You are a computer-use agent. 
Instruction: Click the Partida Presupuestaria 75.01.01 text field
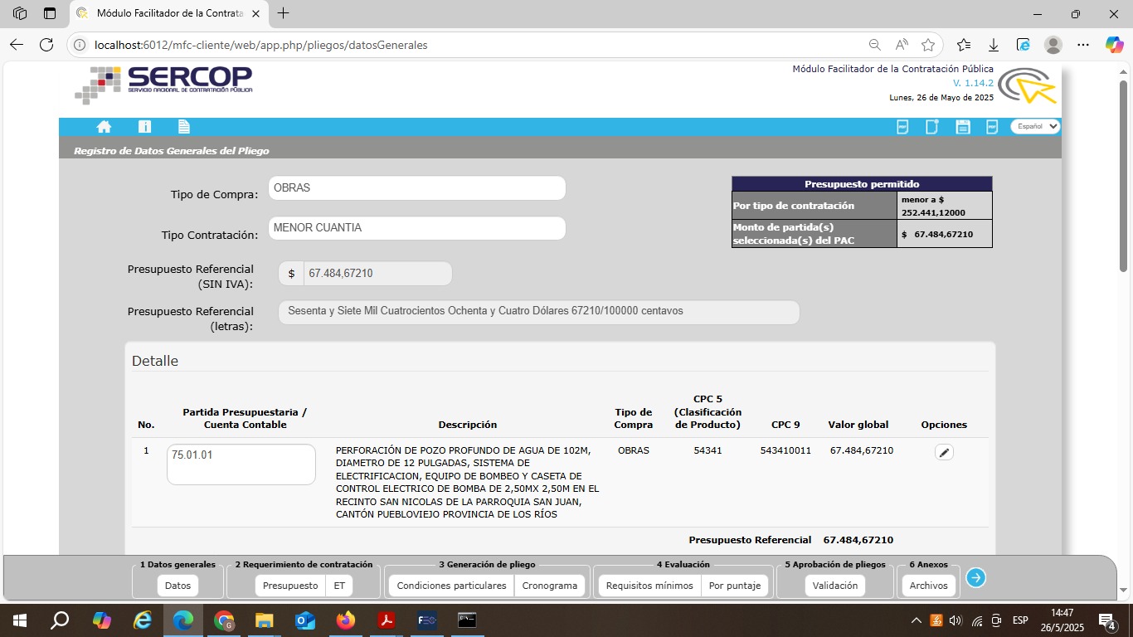coord(241,464)
